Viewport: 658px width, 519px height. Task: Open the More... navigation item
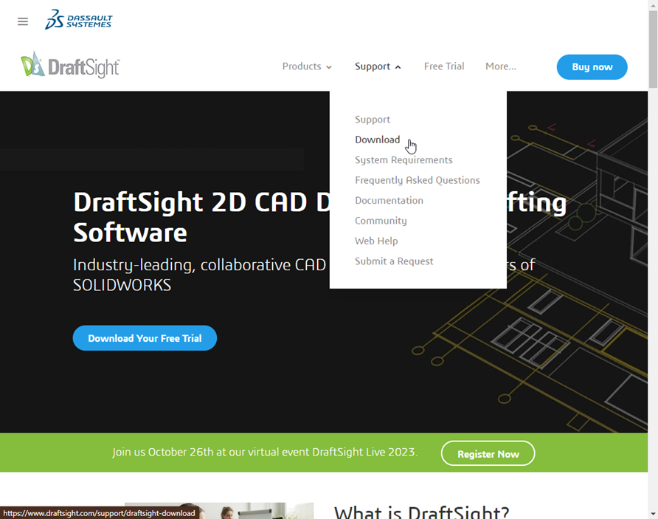point(501,66)
